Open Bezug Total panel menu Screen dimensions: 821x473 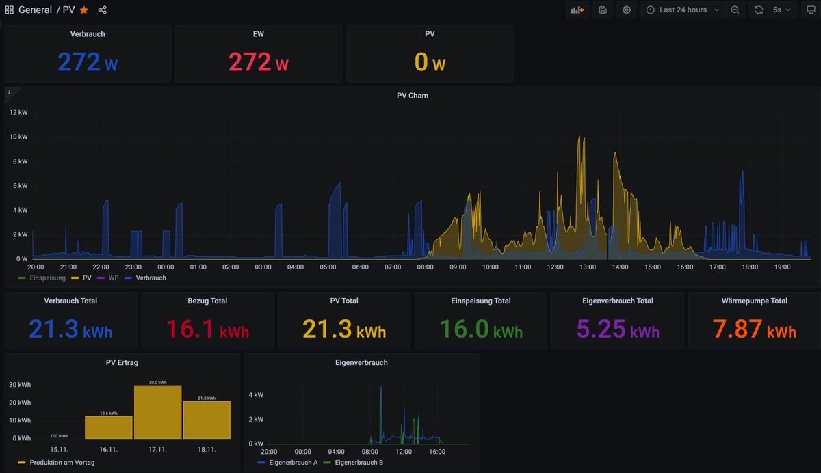point(207,301)
